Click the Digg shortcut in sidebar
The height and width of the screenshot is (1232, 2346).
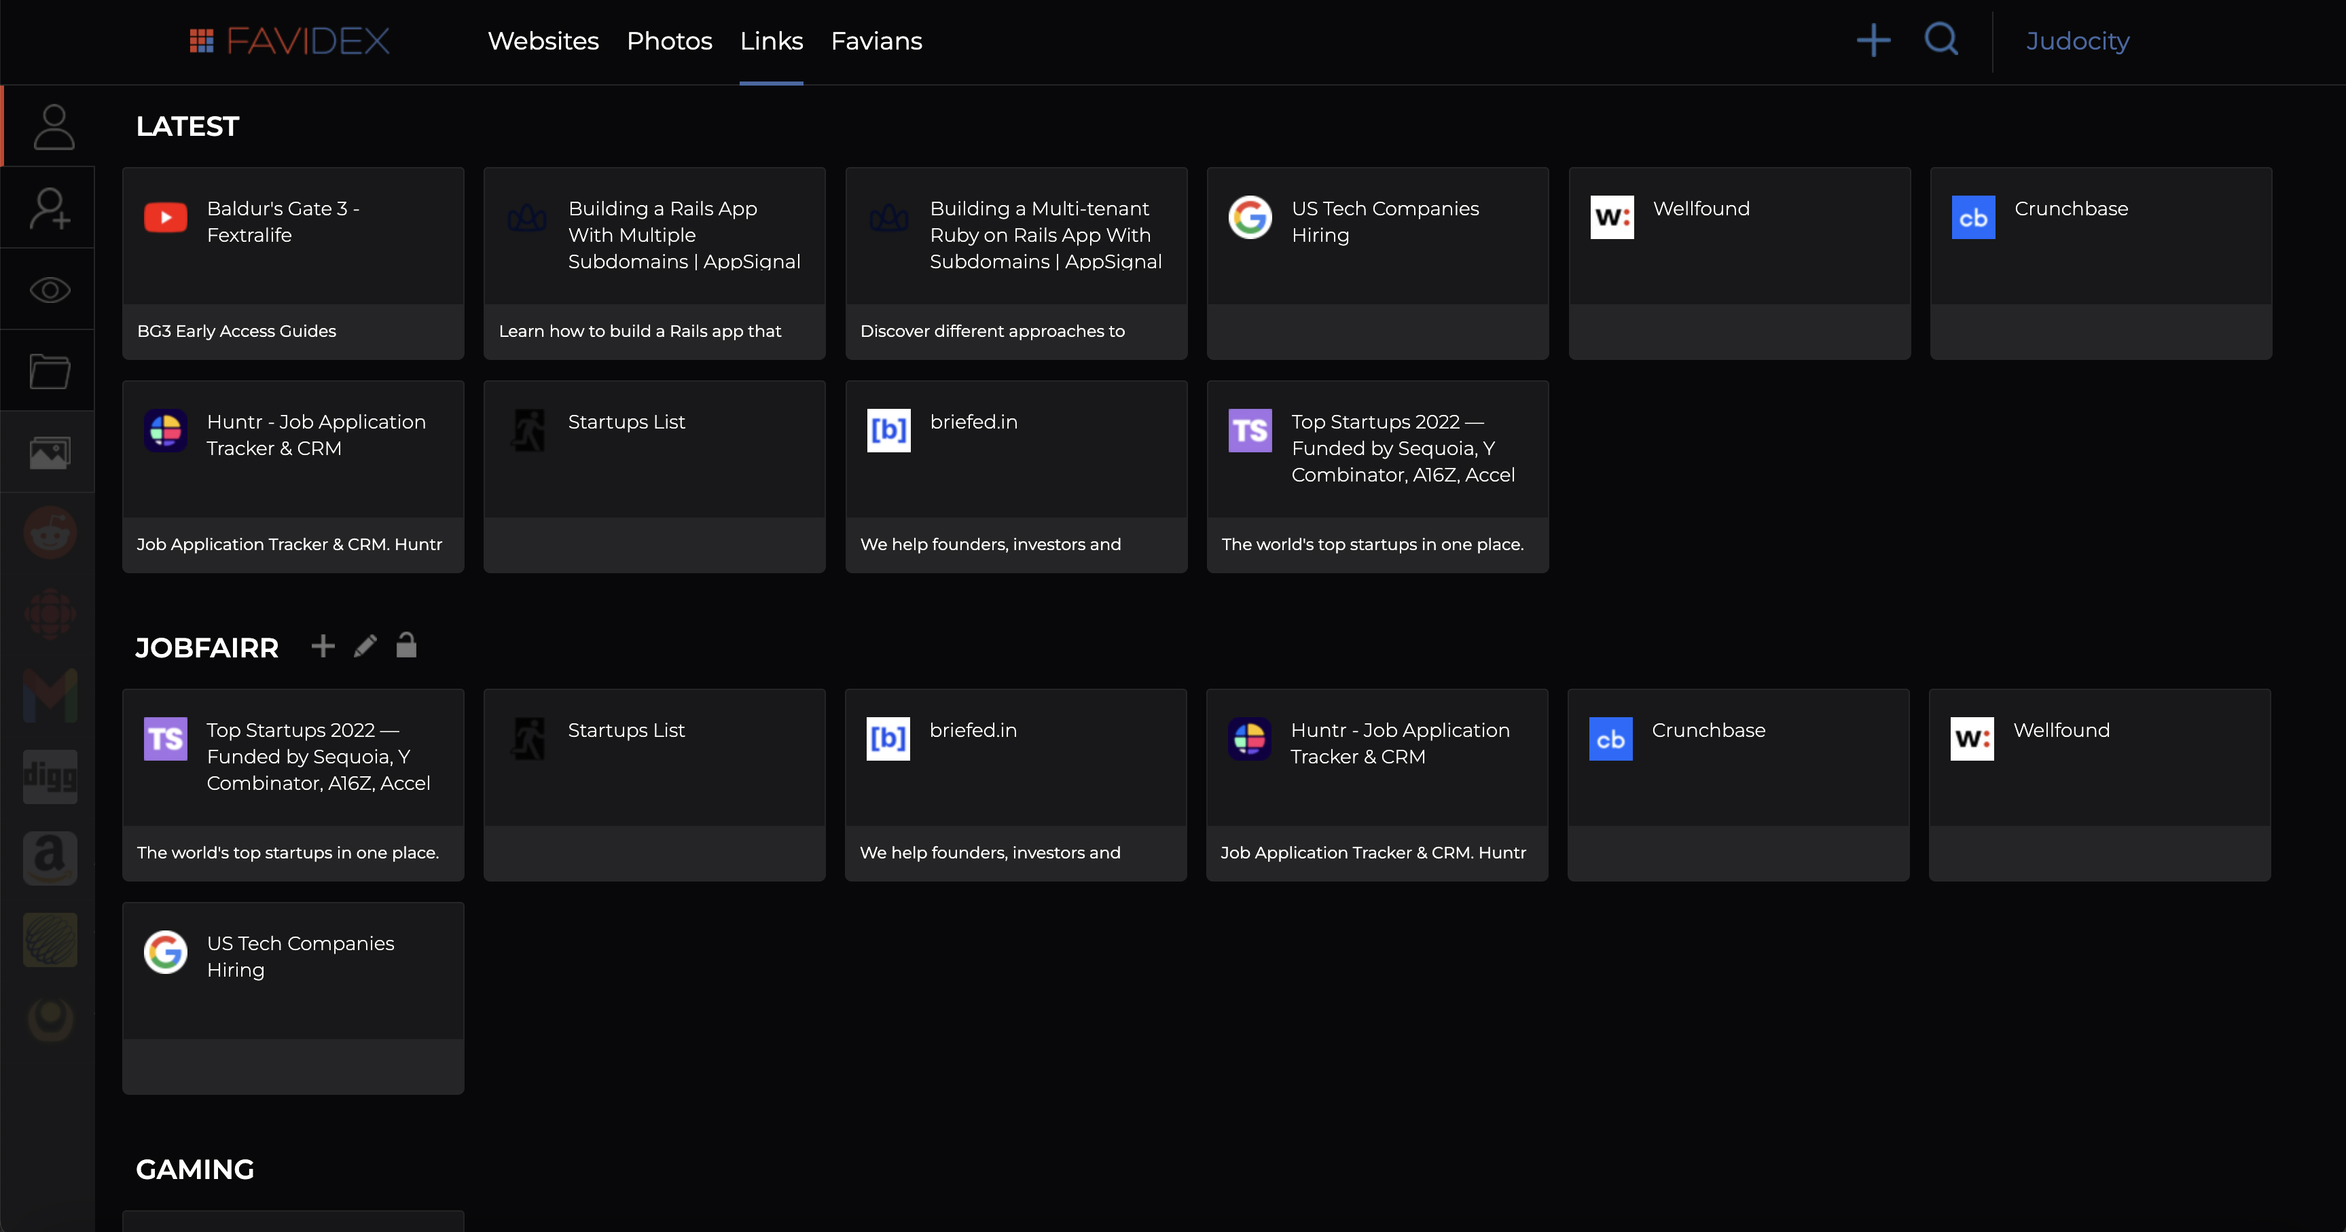tap(49, 777)
